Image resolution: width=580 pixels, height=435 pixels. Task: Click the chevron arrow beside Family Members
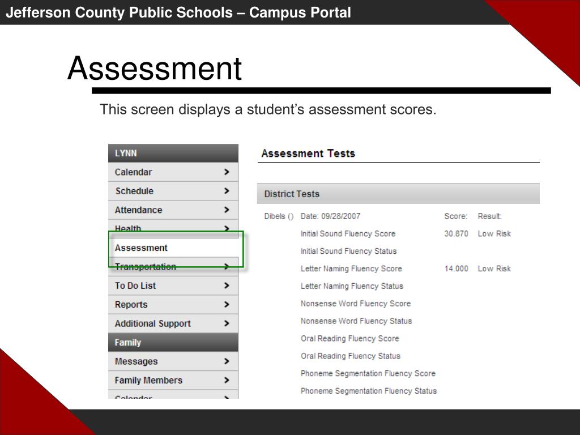[227, 380]
